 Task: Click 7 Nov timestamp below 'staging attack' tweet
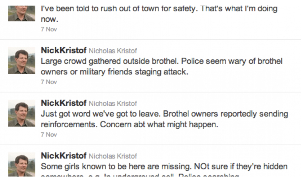pos(49,82)
